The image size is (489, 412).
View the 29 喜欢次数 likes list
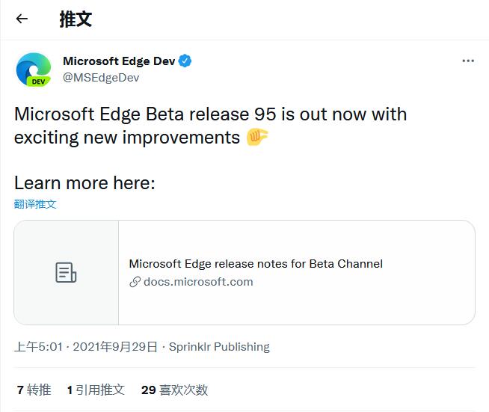click(174, 390)
